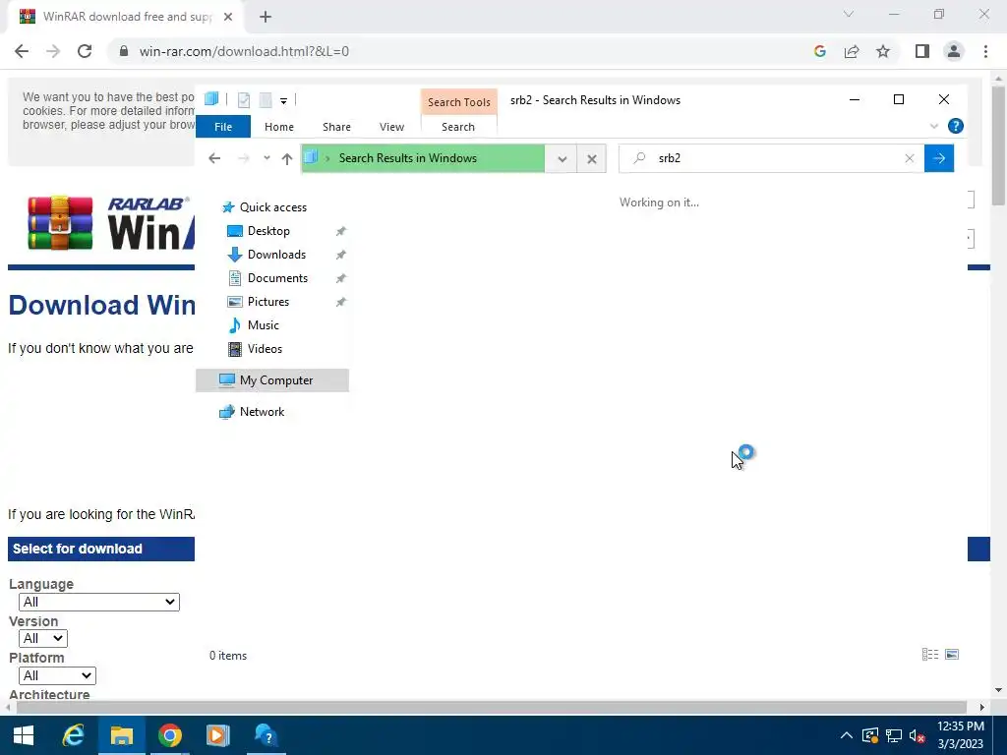The height and width of the screenshot is (755, 1007).
Task: Switch to Chrome in taskbar
Action: (169, 735)
